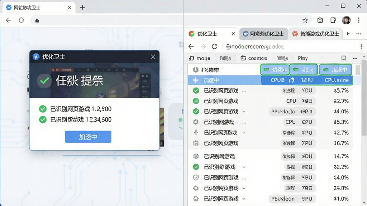Click the tall vertical scrollbar at the window's right edge
The height and width of the screenshot is (206, 367).
pos(364,97)
